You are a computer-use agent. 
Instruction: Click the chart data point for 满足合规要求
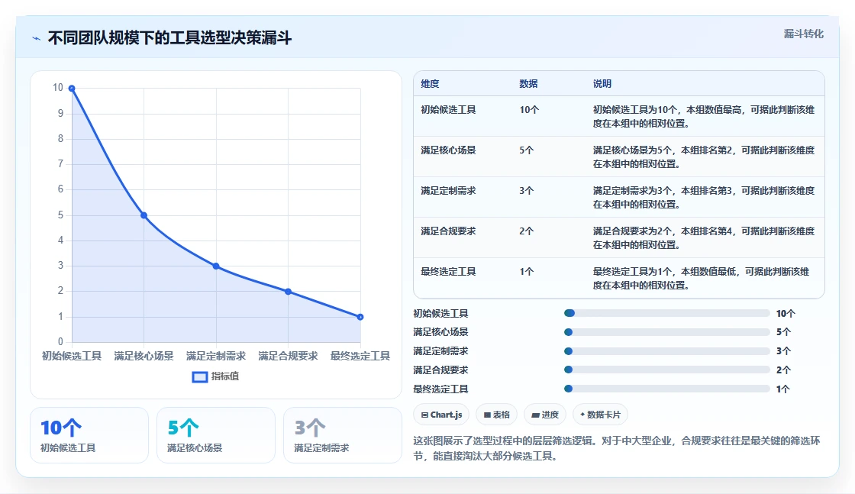pyautogui.click(x=288, y=292)
